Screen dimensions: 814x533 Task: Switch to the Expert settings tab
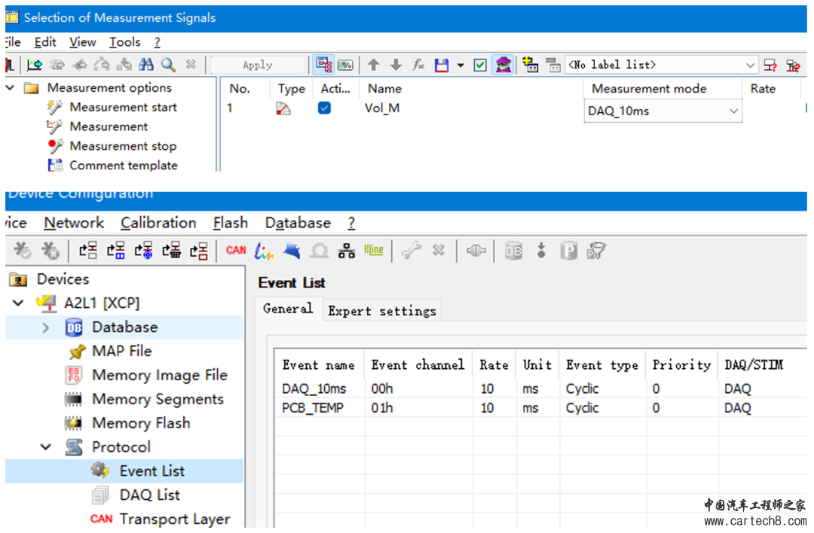coord(382,311)
